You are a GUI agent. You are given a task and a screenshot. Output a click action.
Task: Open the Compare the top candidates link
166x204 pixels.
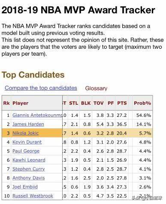point(41,88)
